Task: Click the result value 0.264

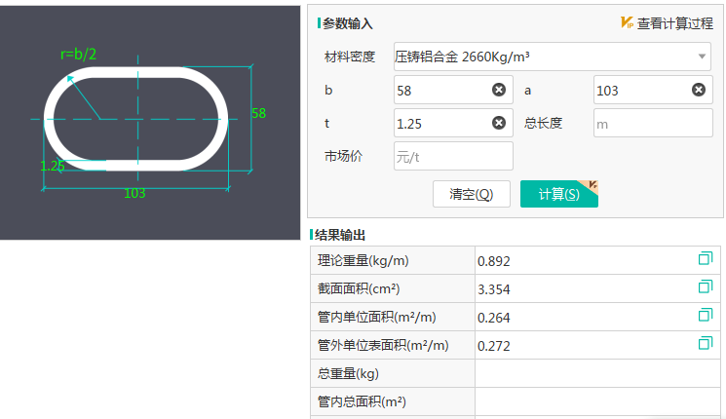Action: click(493, 318)
